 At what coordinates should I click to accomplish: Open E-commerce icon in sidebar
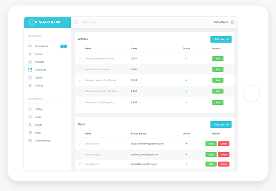pyautogui.click(x=30, y=141)
